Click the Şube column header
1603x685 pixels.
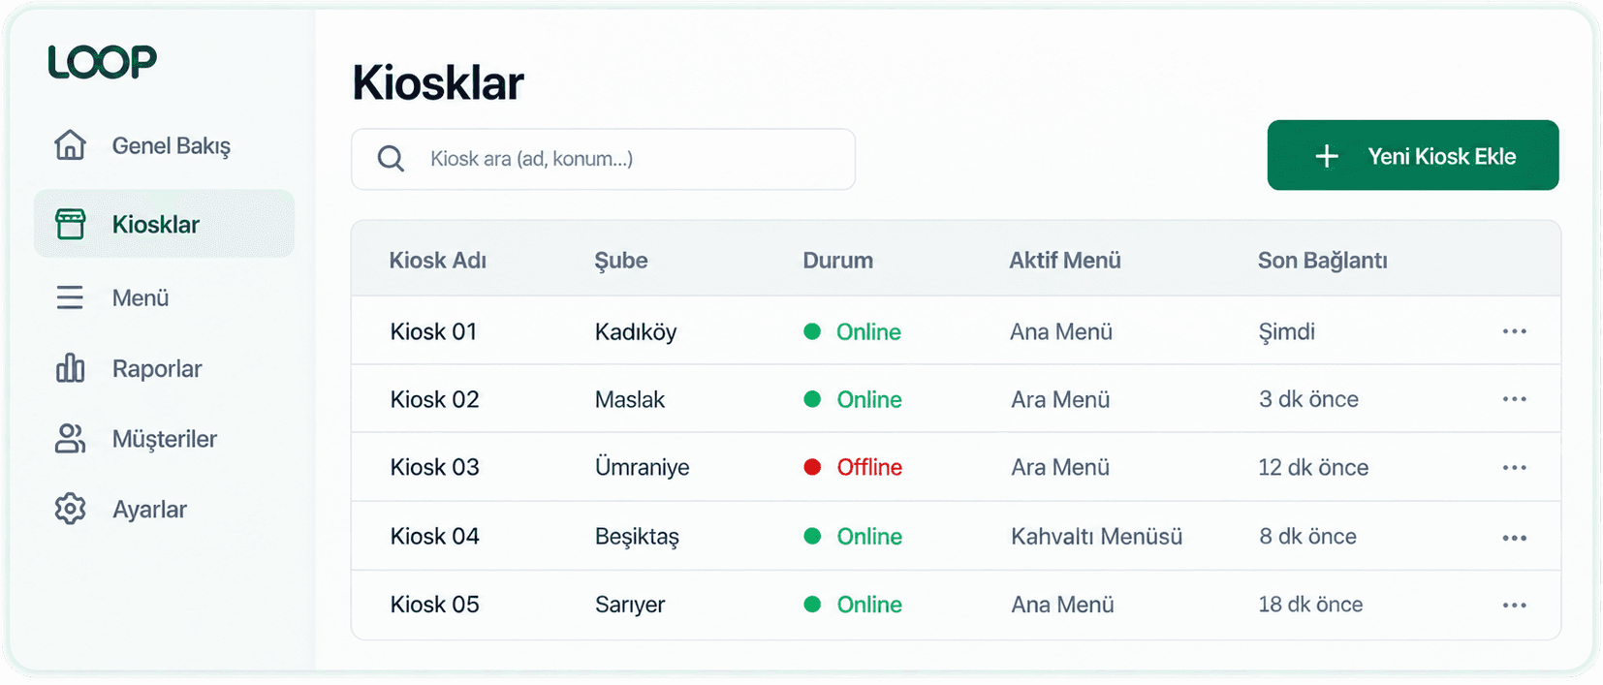tap(621, 261)
